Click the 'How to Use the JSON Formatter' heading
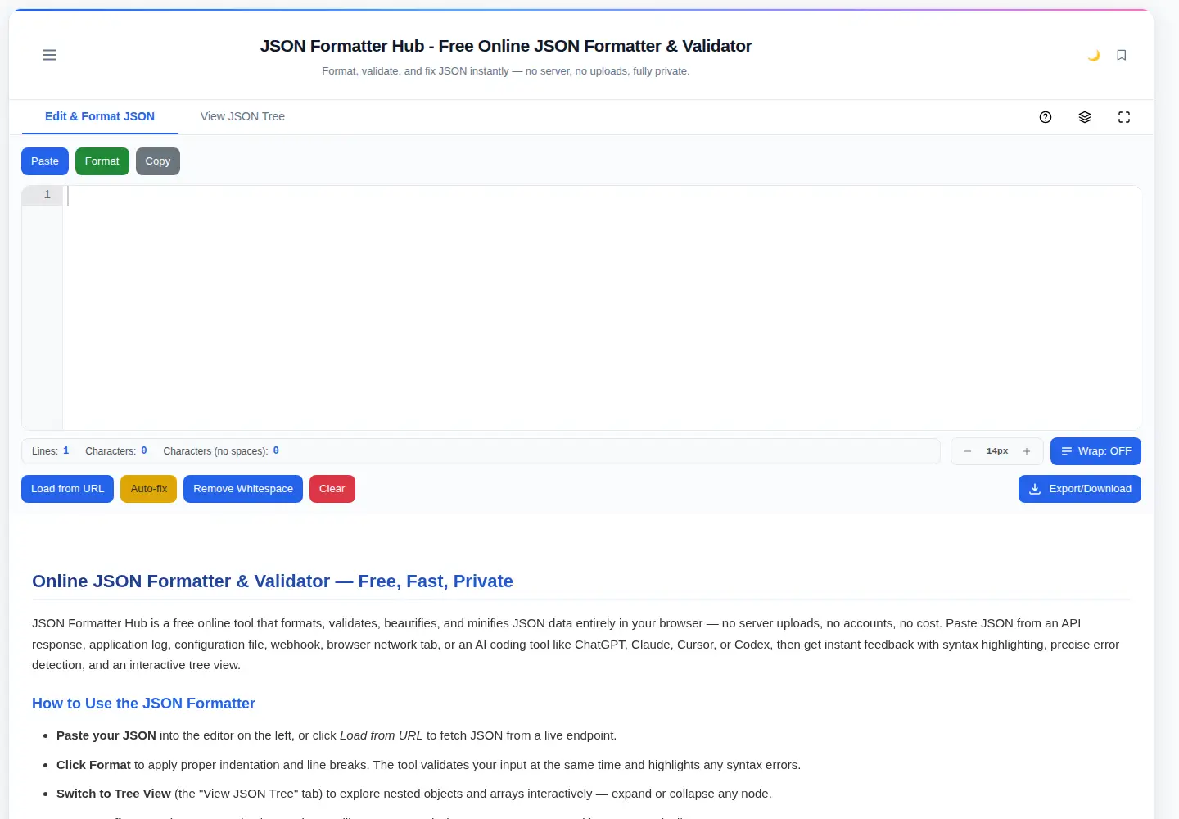Viewport: 1179px width, 819px height. 143,704
